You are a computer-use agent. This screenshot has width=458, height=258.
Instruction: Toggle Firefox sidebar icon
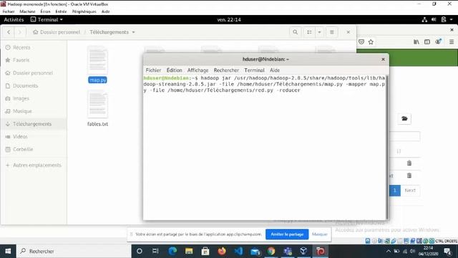[x=427, y=42]
